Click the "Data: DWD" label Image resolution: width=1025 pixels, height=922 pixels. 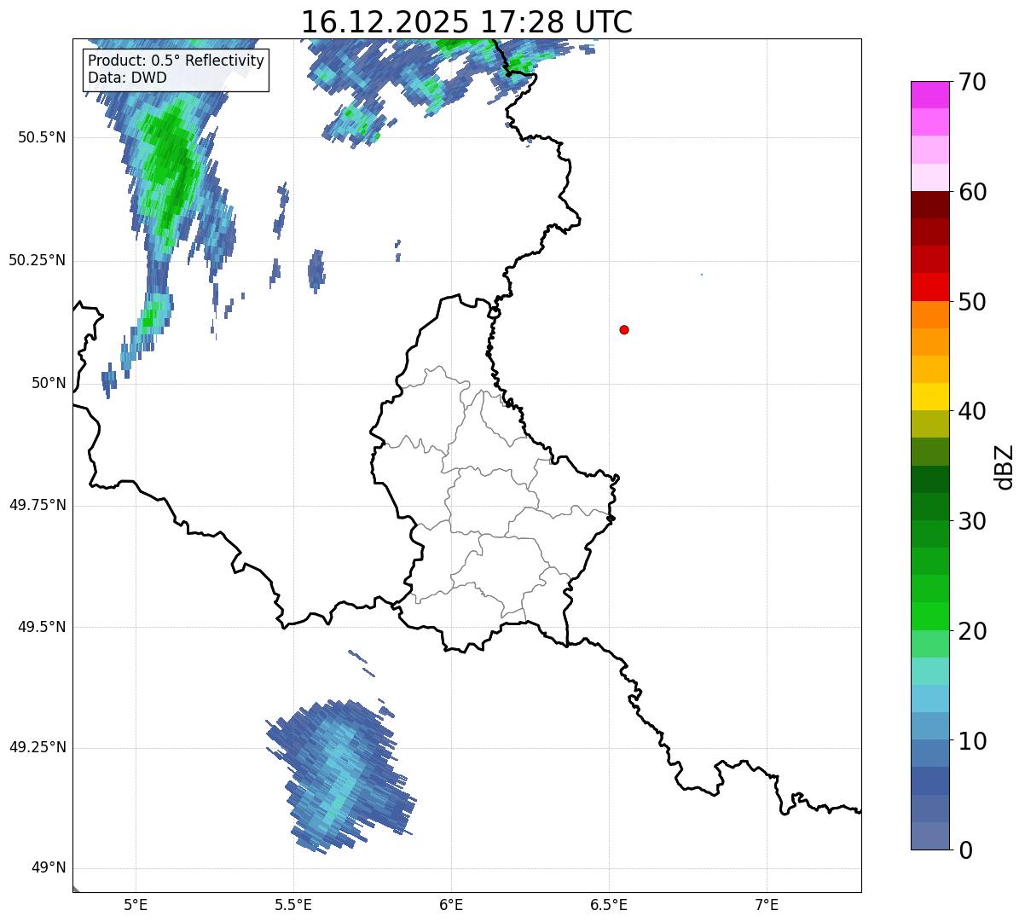click(127, 78)
